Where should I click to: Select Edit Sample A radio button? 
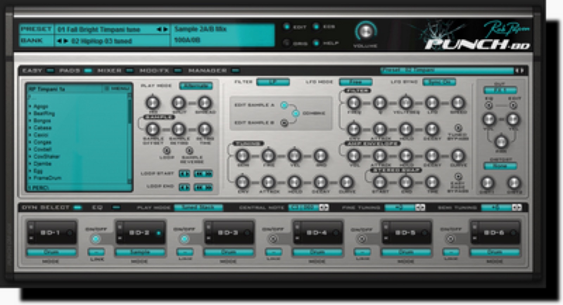tap(284, 105)
